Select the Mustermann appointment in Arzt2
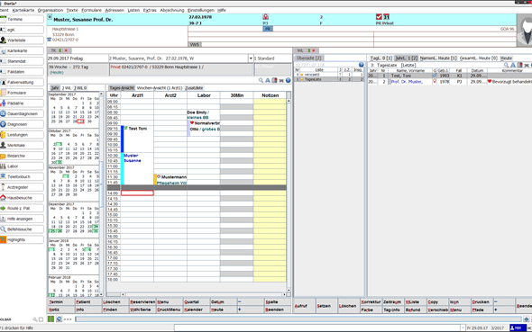Screen dimensions: 532x332 [170, 180]
